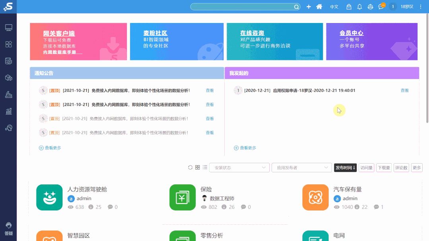429x241 pixels.
Task: Select the 应用权限申请-18罗汉 request text
Action: point(314,91)
